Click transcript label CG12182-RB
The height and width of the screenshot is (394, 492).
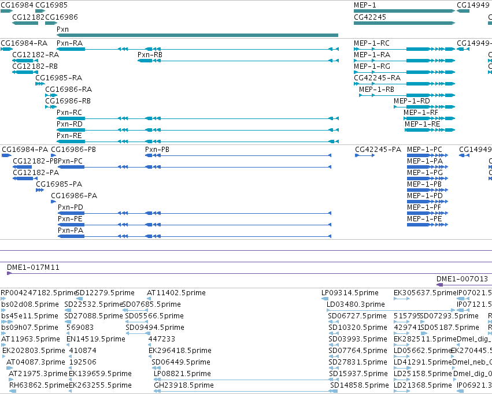click(35, 66)
